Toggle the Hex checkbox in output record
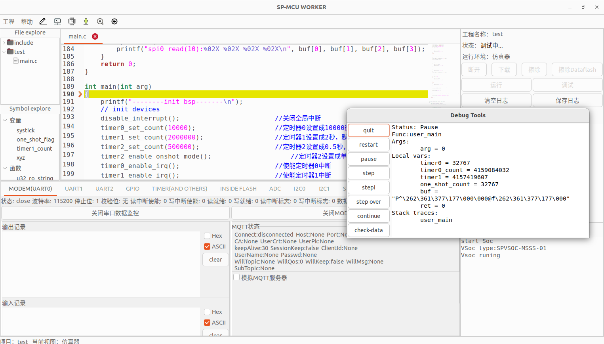Image resolution: width=604 pixels, height=344 pixels. coord(207,236)
